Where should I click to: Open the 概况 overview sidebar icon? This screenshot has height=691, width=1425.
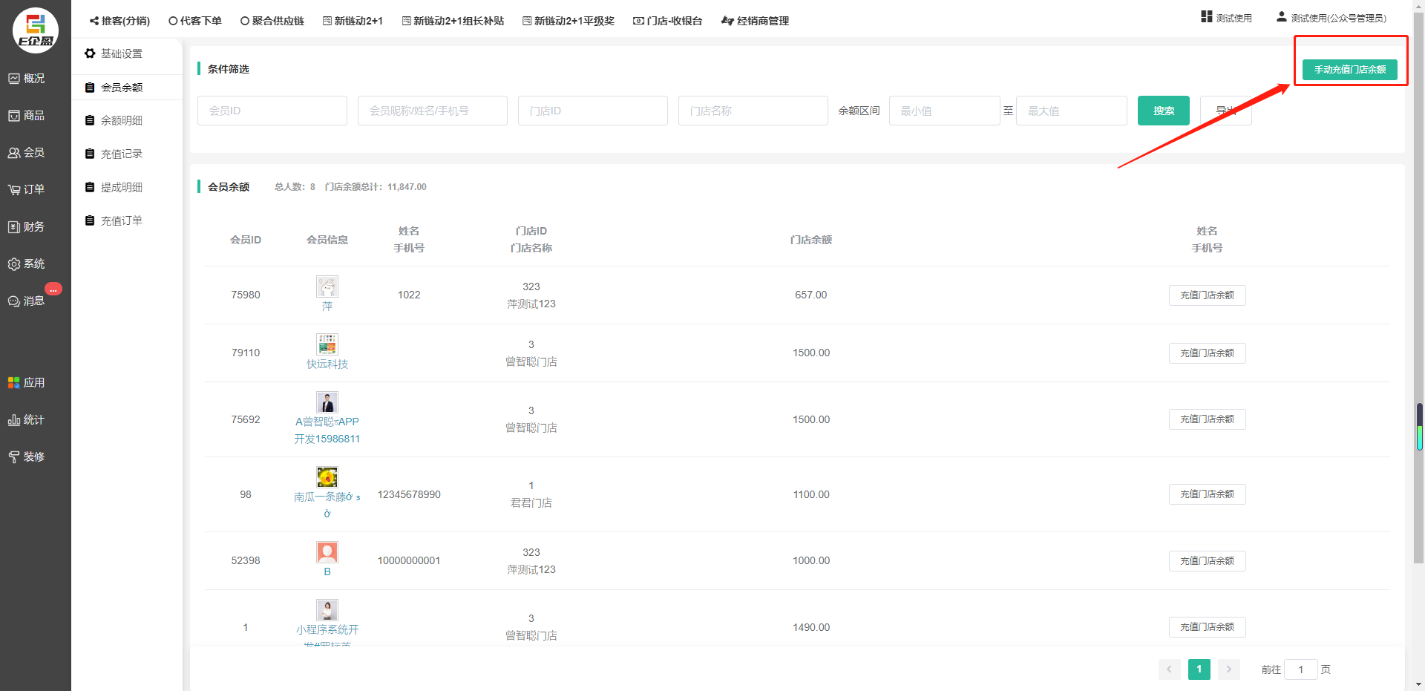click(27, 79)
